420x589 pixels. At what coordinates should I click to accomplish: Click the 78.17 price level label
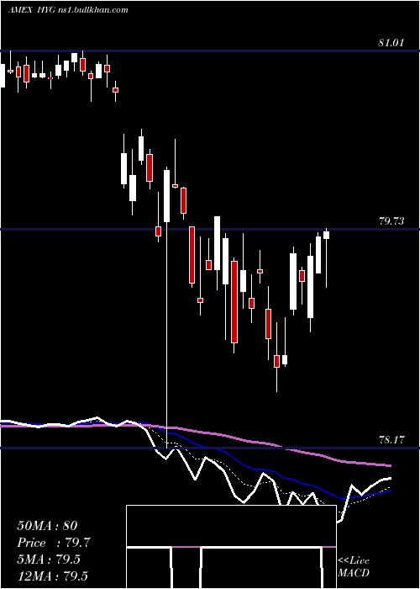tap(391, 439)
